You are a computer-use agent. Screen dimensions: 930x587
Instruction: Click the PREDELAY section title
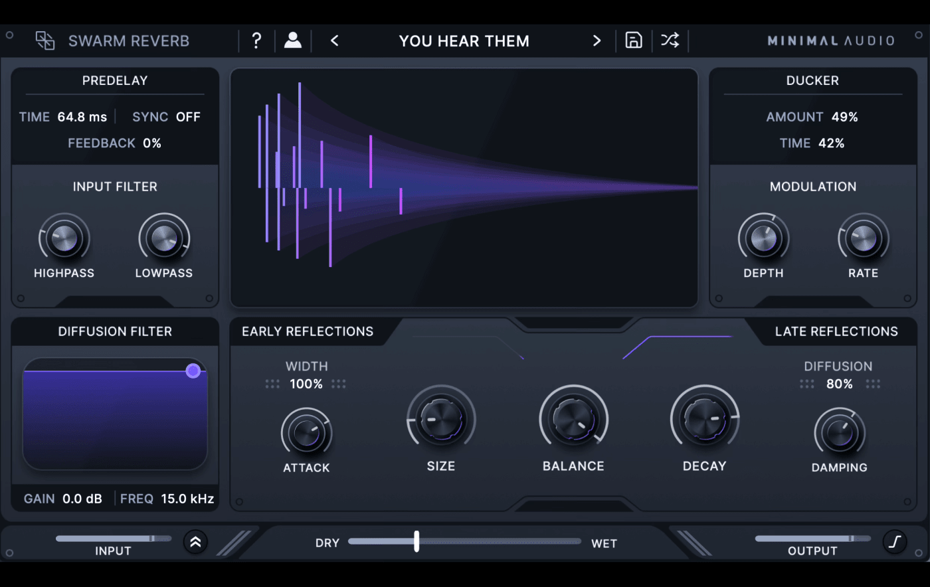(115, 80)
